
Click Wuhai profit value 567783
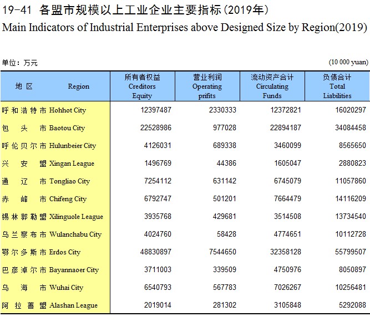[x=225, y=287]
